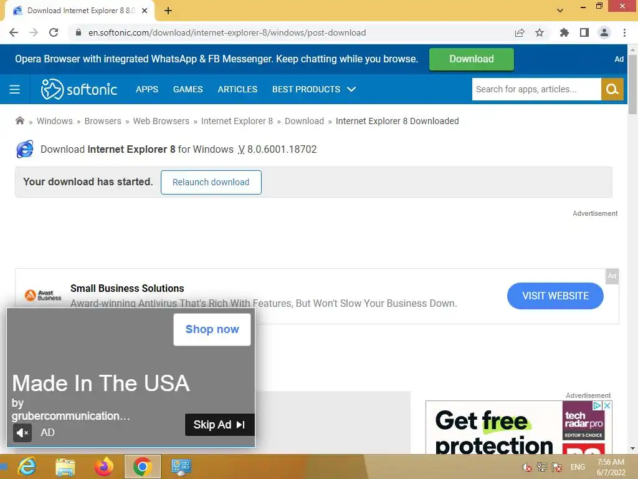Open File Explorer from the taskbar
The image size is (638, 479).
point(65,467)
